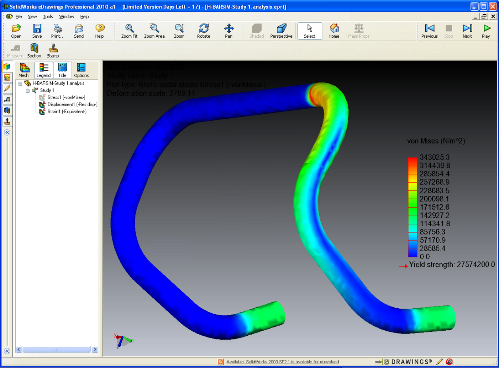Screen dimensions: 499x368
Task: Select the Rotate view tool
Action: click(x=204, y=31)
